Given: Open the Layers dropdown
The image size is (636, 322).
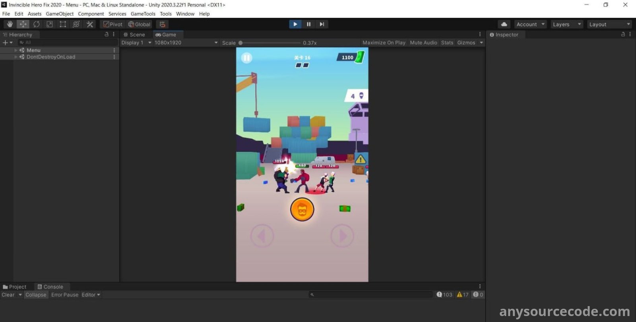Looking at the screenshot, I should click(x=567, y=24).
